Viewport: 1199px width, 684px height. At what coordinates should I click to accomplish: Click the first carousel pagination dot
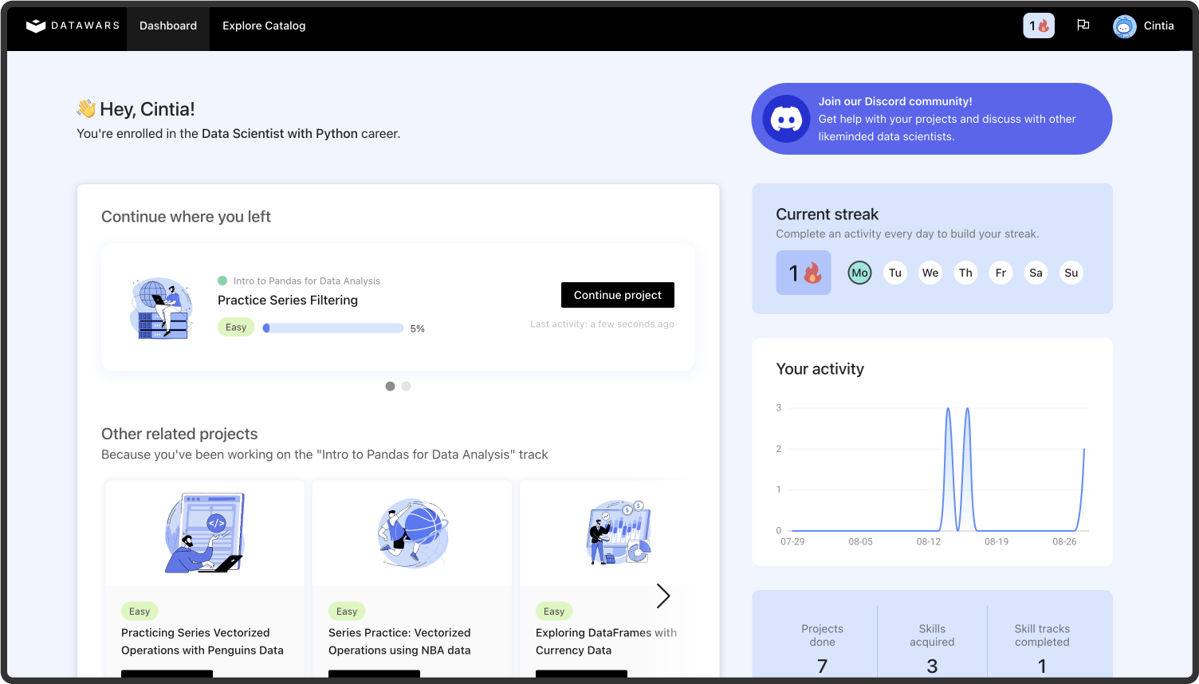pos(390,386)
